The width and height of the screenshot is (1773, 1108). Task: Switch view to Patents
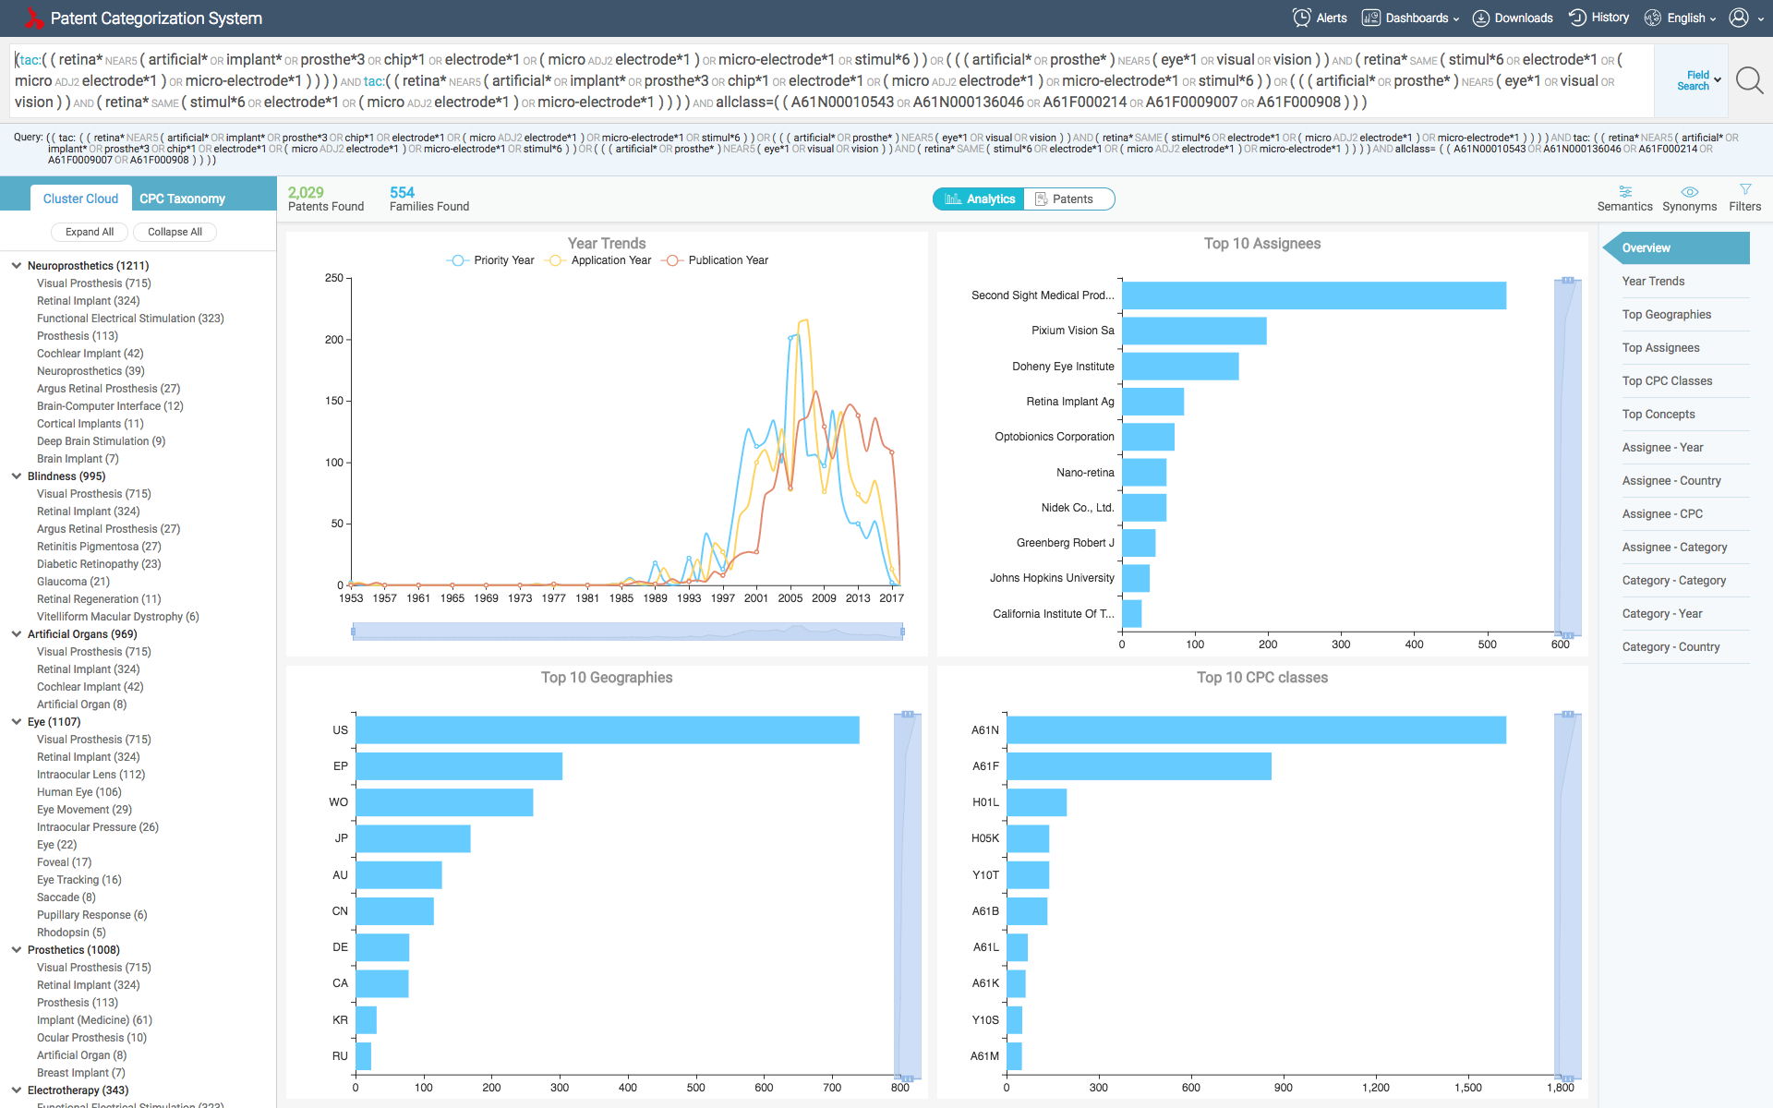pyautogui.click(x=1068, y=199)
